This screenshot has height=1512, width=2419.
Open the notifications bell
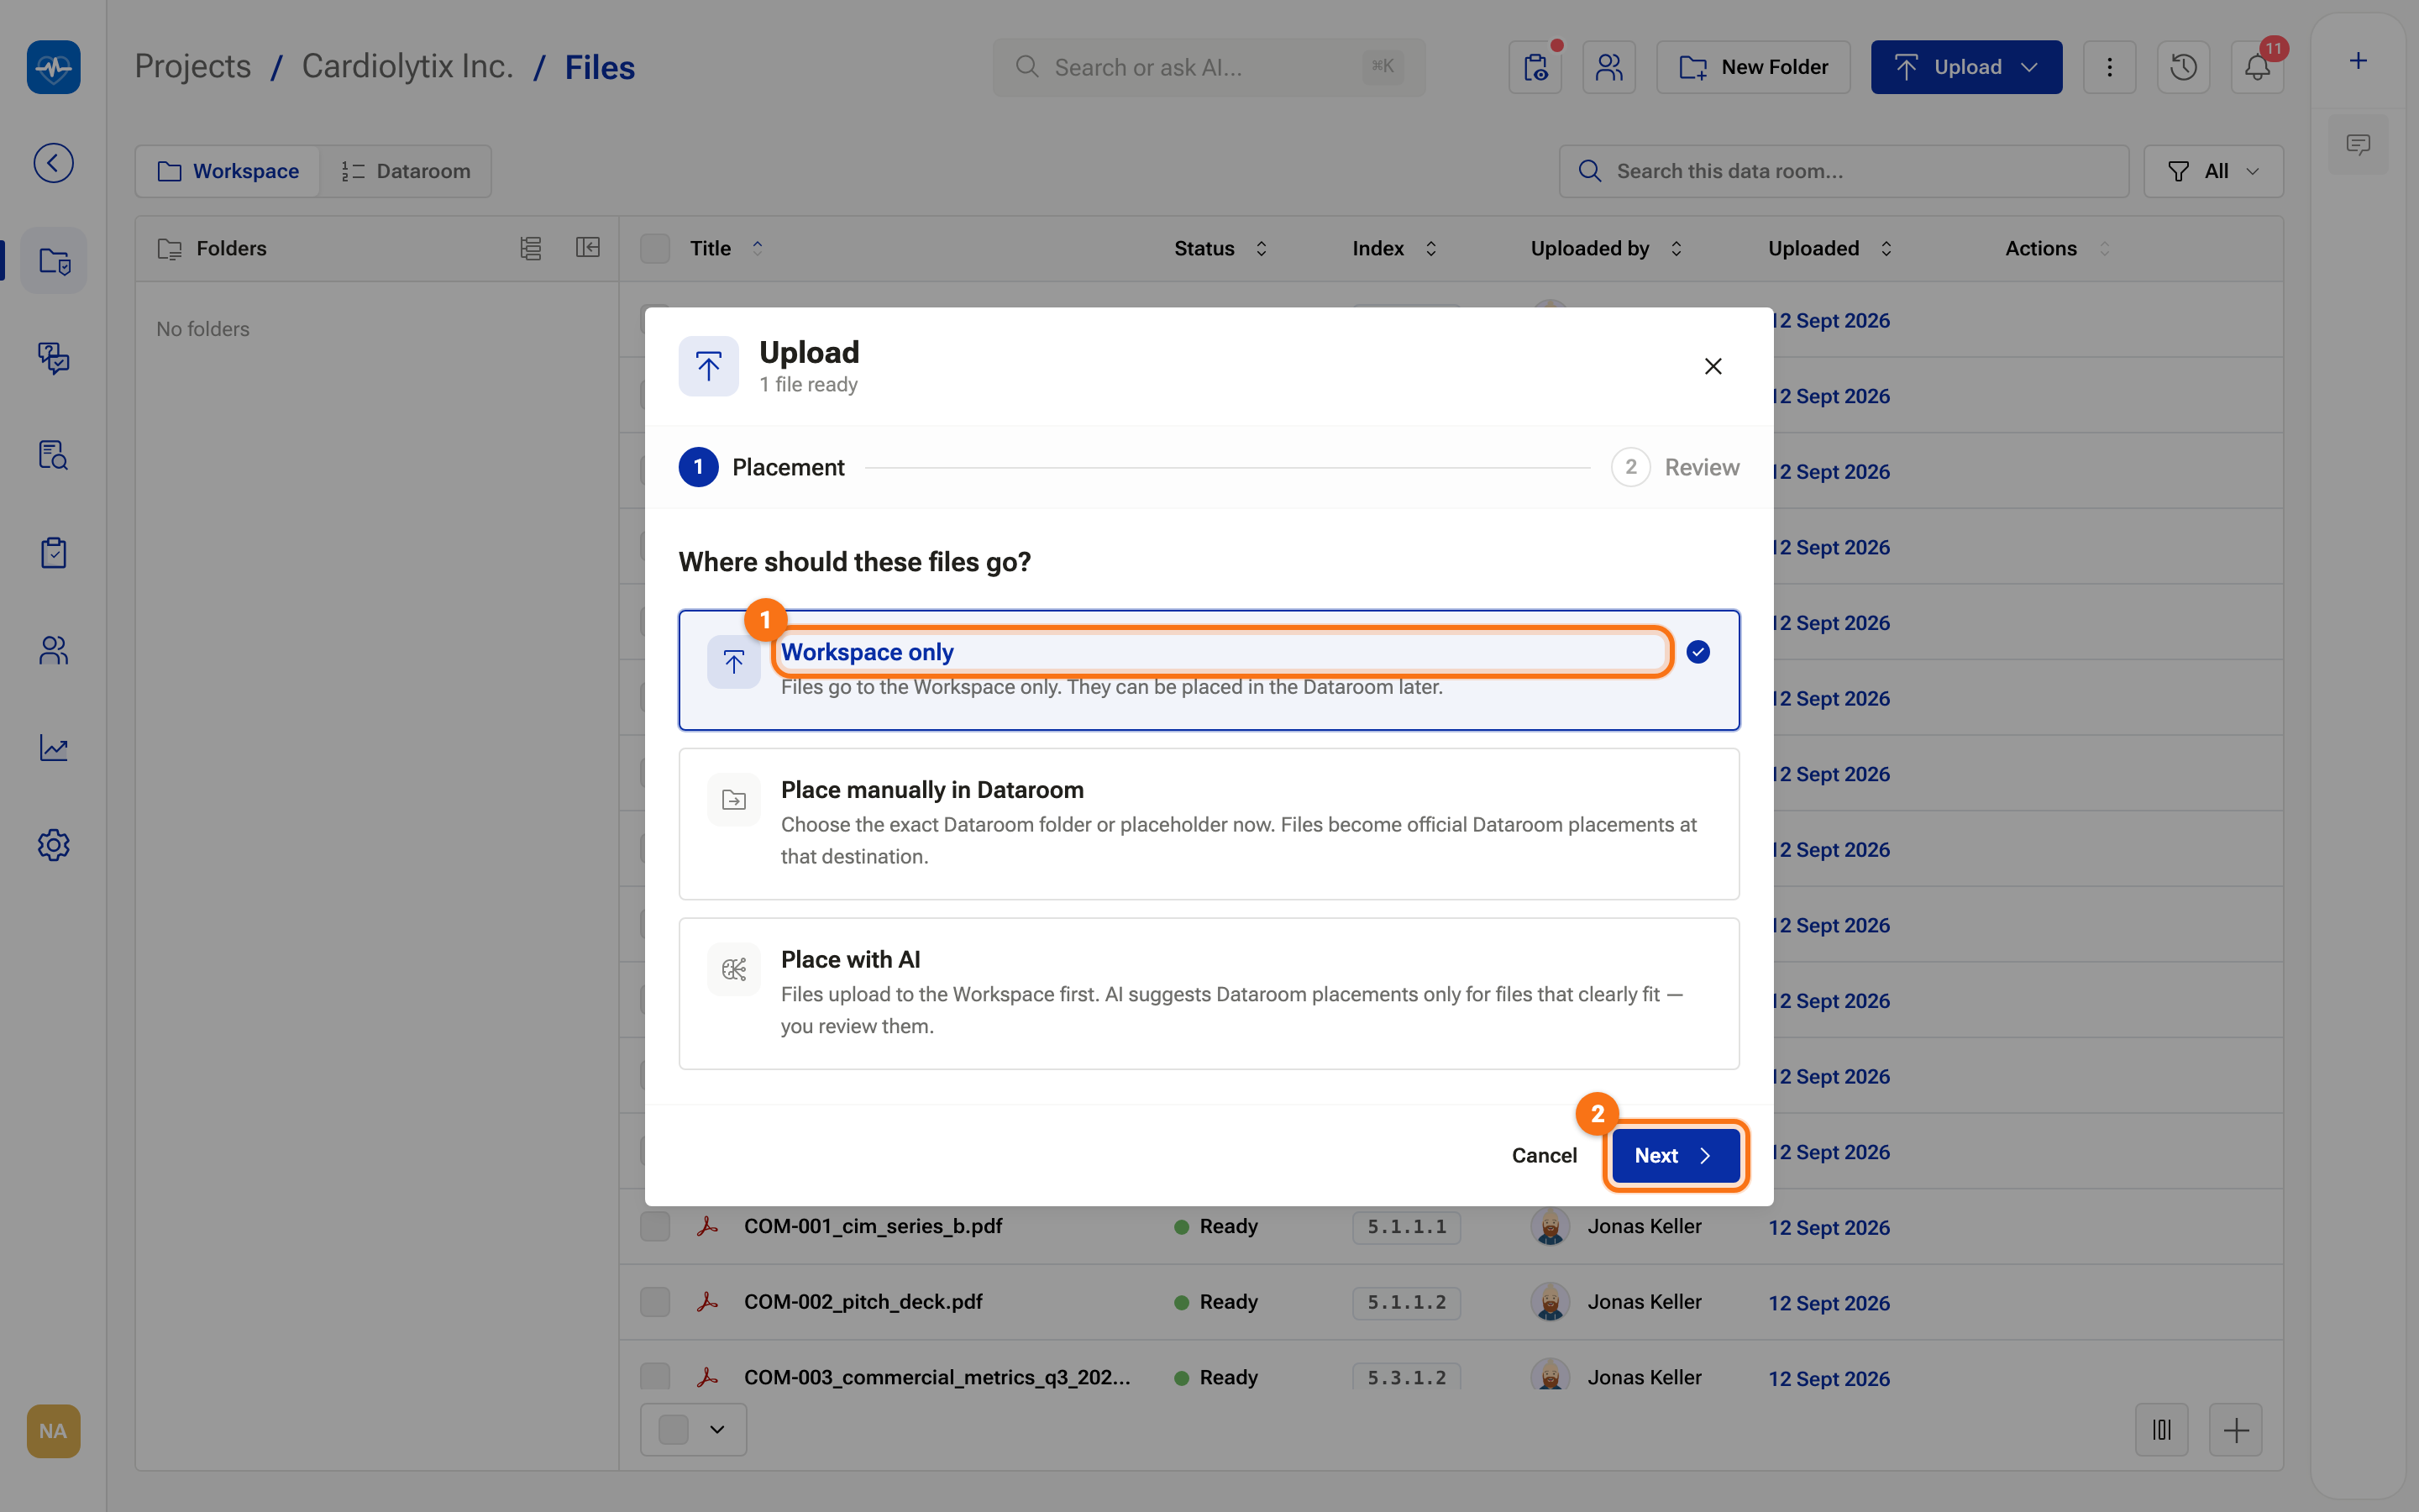(x=2257, y=67)
